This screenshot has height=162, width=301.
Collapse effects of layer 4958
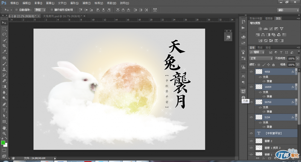296,72
